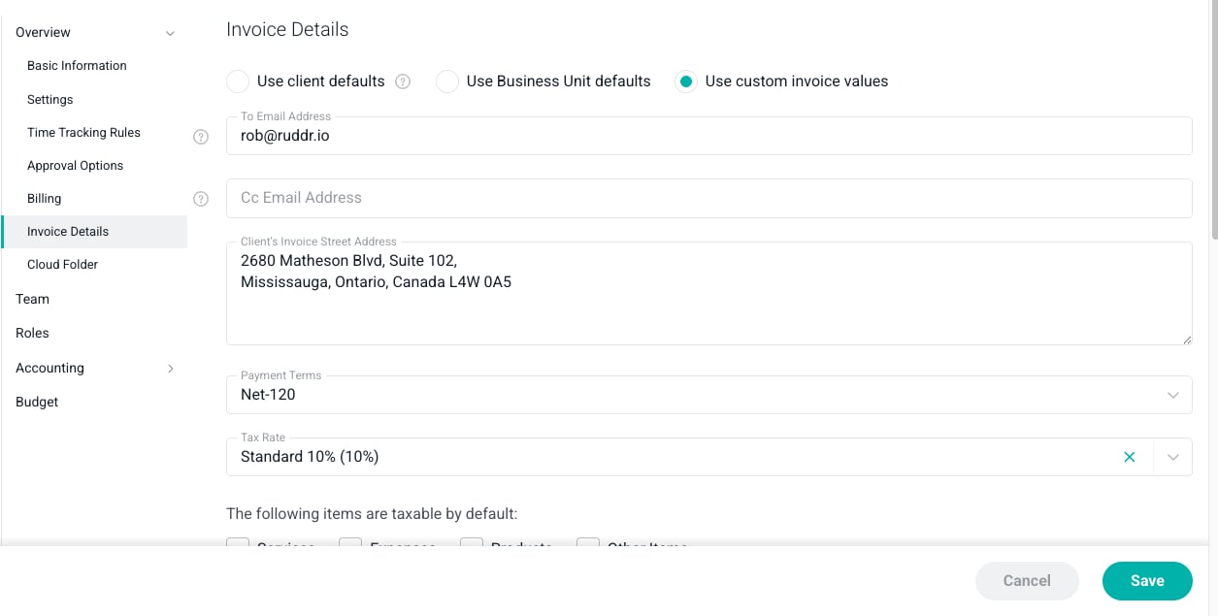Screen dimensions: 1218x616
Task: Go to Approval Options section
Action: [x=75, y=166]
